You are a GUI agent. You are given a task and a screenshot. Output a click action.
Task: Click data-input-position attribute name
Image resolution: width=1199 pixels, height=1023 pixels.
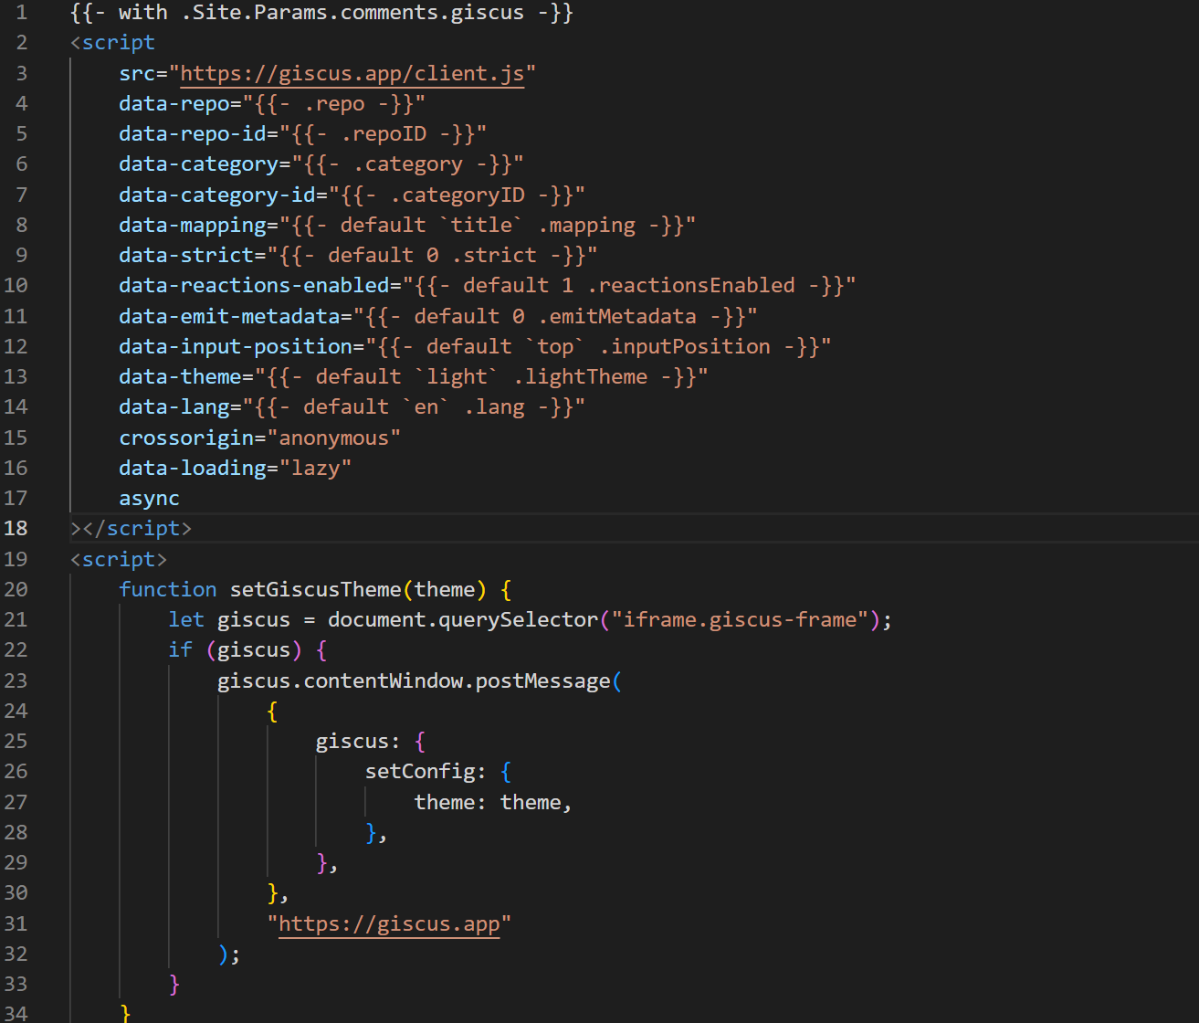click(x=236, y=346)
